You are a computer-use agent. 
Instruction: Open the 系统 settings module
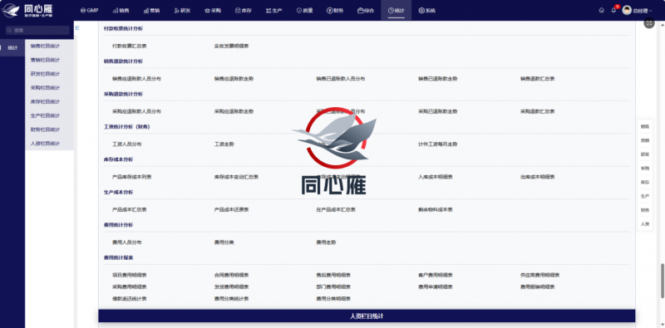tap(426, 10)
